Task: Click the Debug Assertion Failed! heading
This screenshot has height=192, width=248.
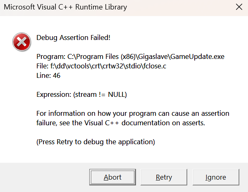Action: (73, 37)
